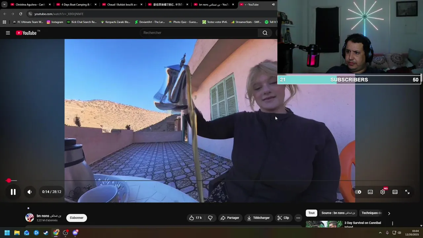Close the Christina Aguilera tab
Viewport: 423px width, 238px height.
[50, 5]
